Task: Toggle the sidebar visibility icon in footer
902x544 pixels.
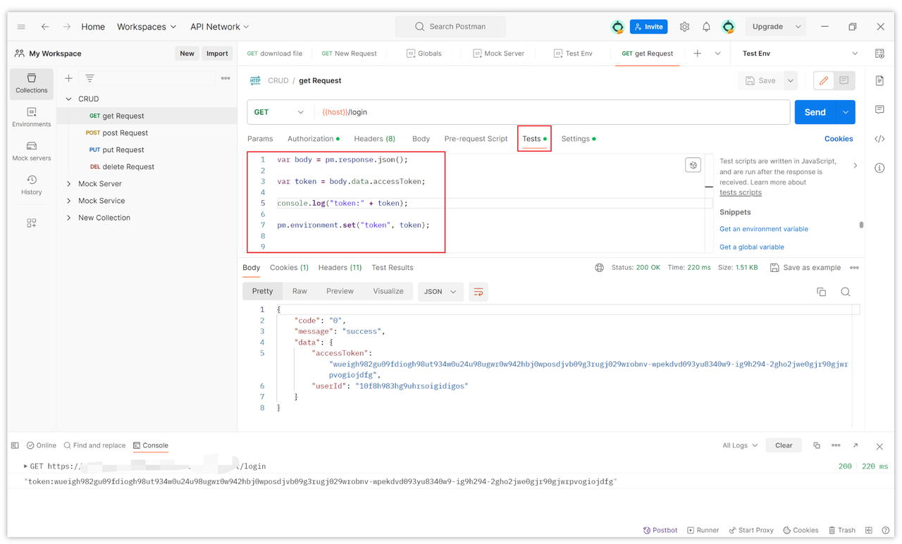Action: (x=15, y=445)
